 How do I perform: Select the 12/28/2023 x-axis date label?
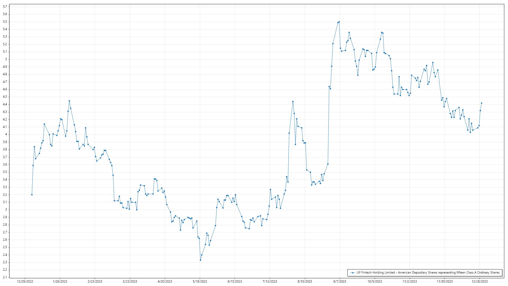(480, 281)
